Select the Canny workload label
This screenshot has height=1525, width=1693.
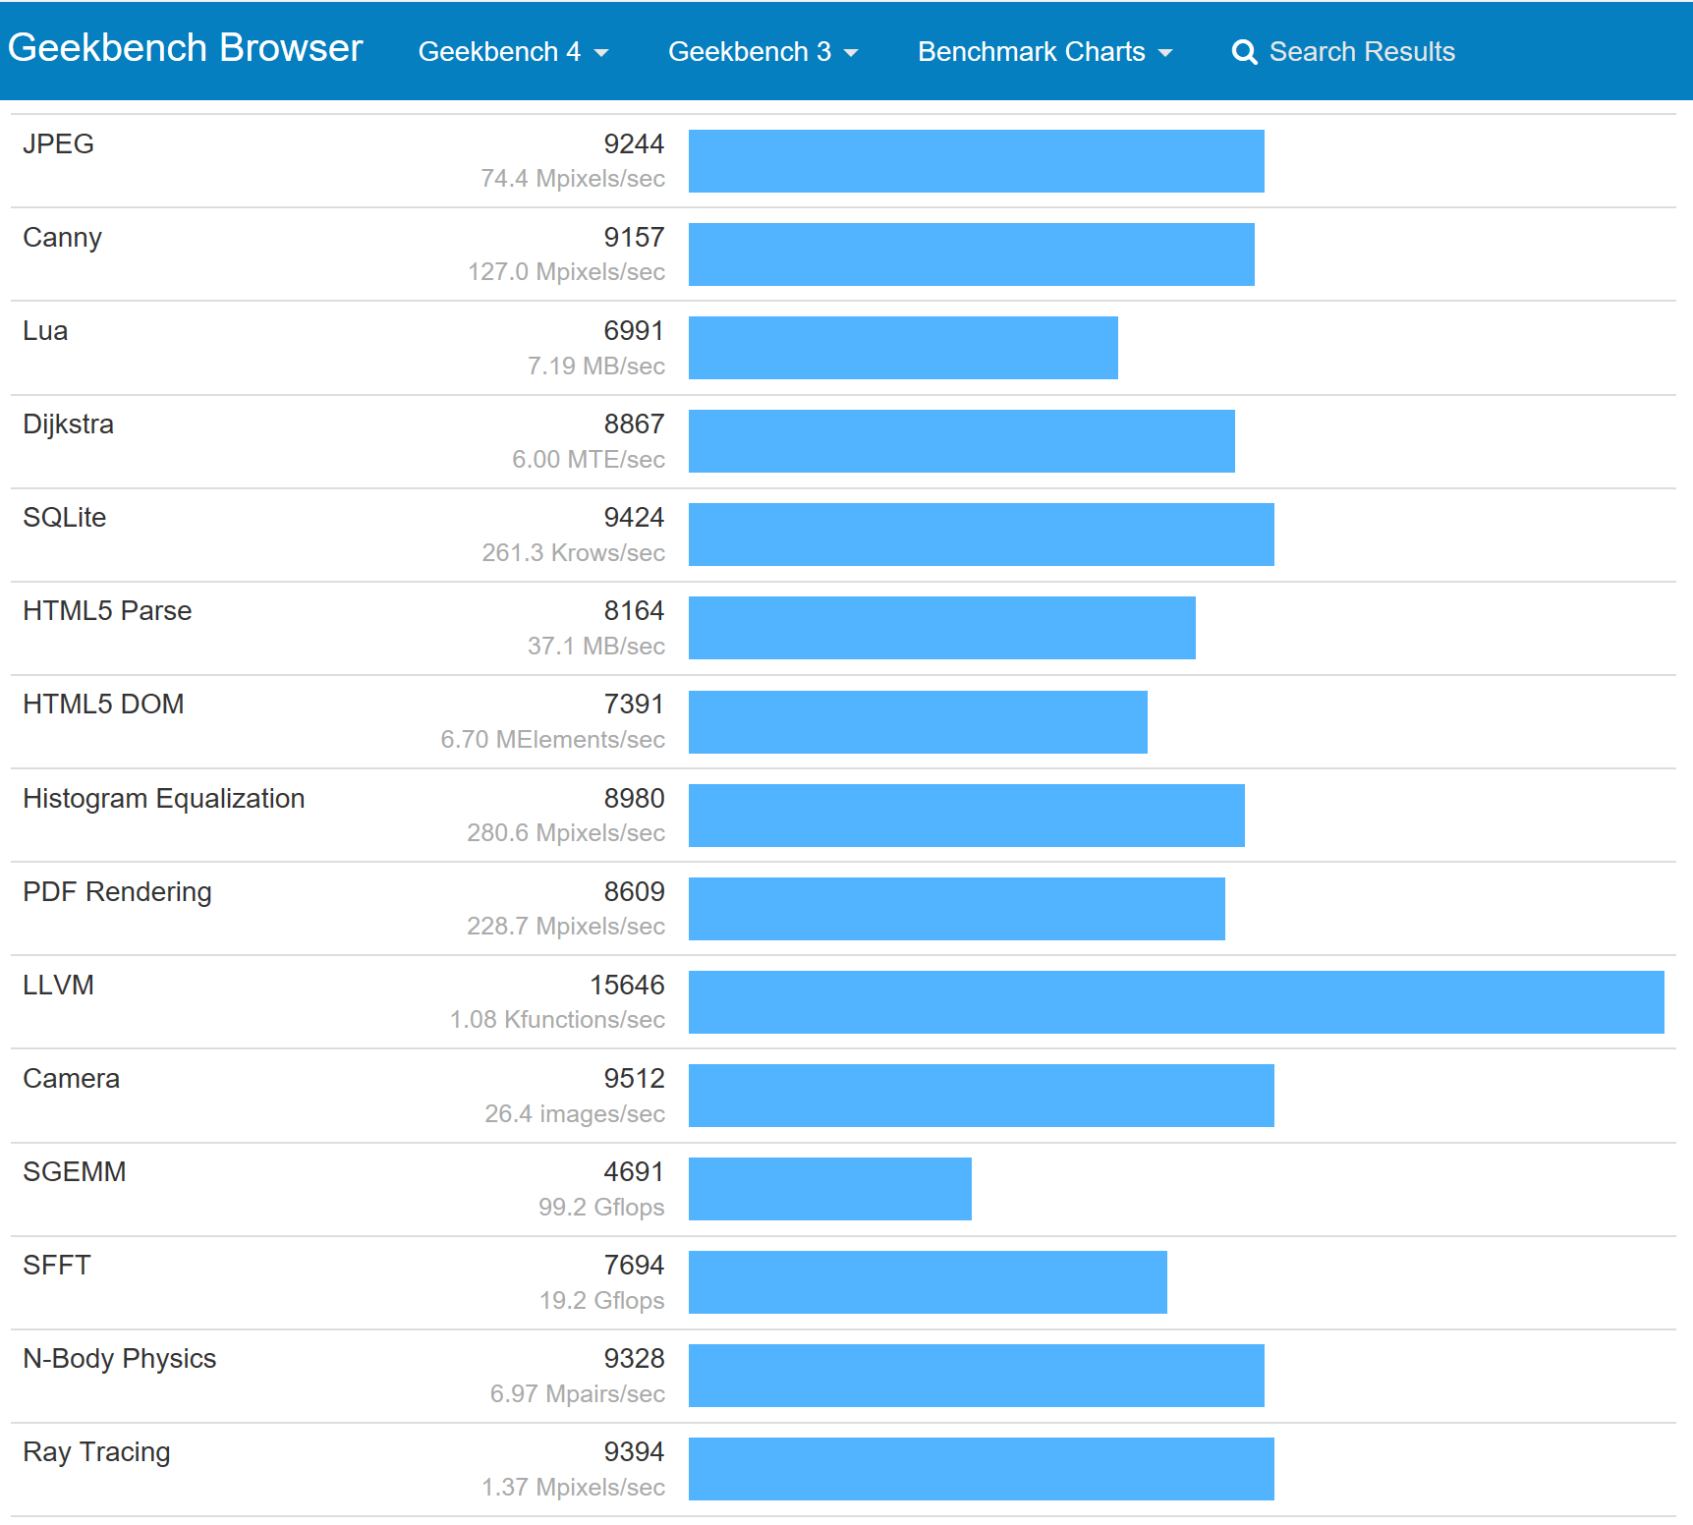pyautogui.click(x=62, y=238)
